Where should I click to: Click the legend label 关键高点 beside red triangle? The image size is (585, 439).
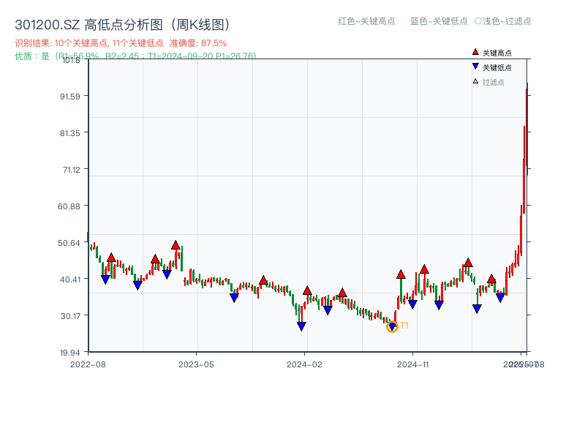click(x=497, y=53)
